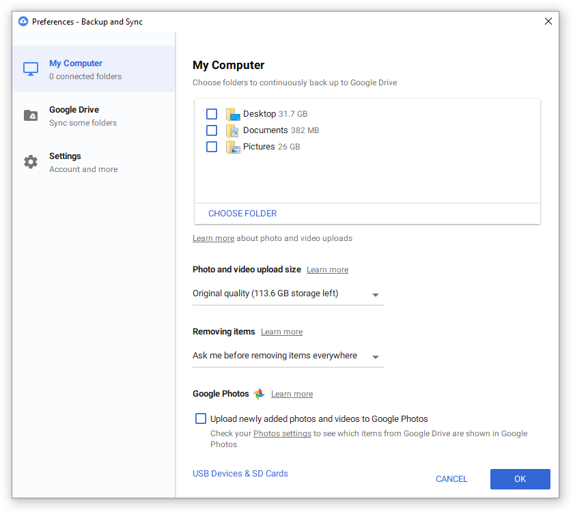573x512 pixels.
Task: Click the monitor icon for My Computer
Action: pos(31,69)
